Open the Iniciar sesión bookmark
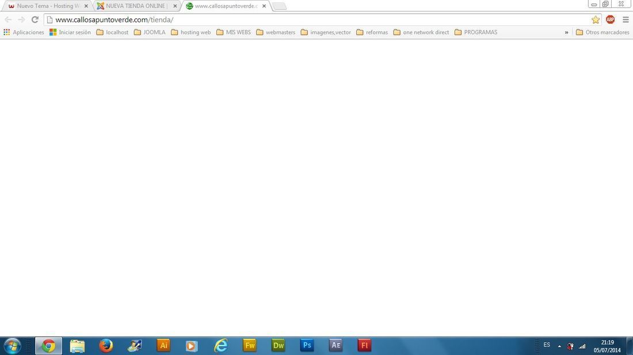633x355 pixels. (70, 32)
